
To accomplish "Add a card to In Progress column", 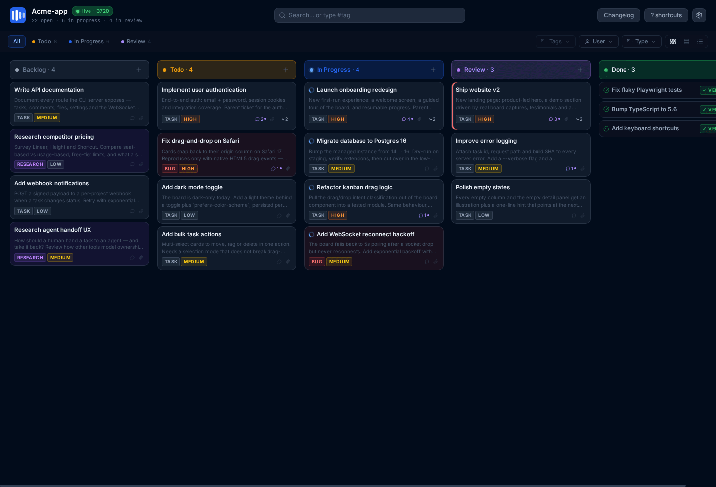I will click(433, 70).
